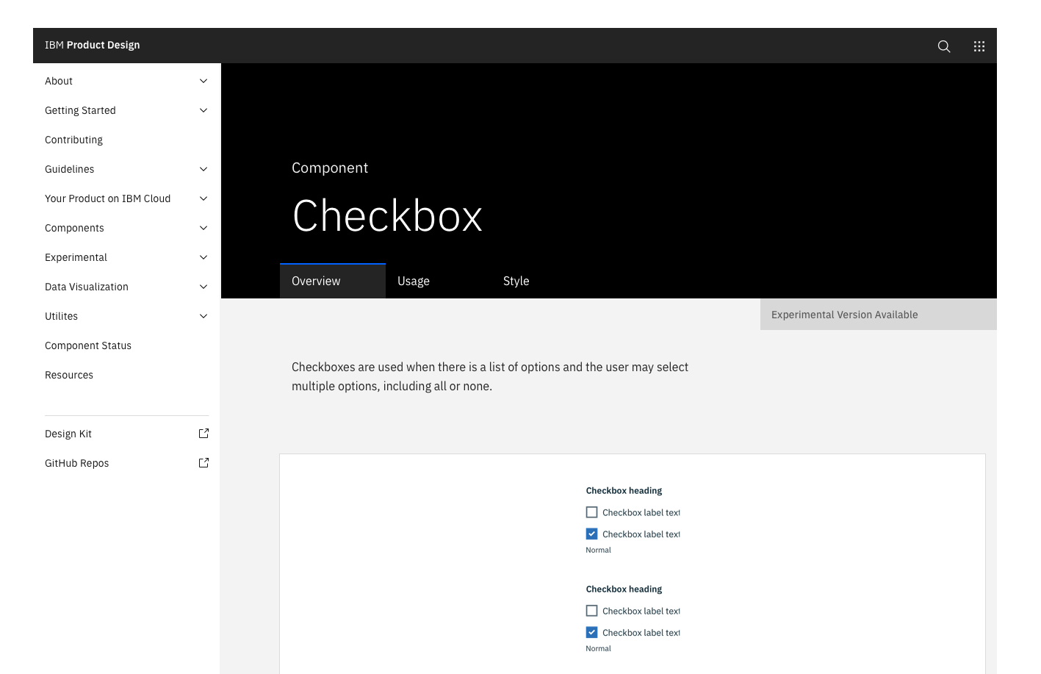Open the Experimental Version Available banner
The height and width of the screenshot is (674, 1041).
[844, 315]
